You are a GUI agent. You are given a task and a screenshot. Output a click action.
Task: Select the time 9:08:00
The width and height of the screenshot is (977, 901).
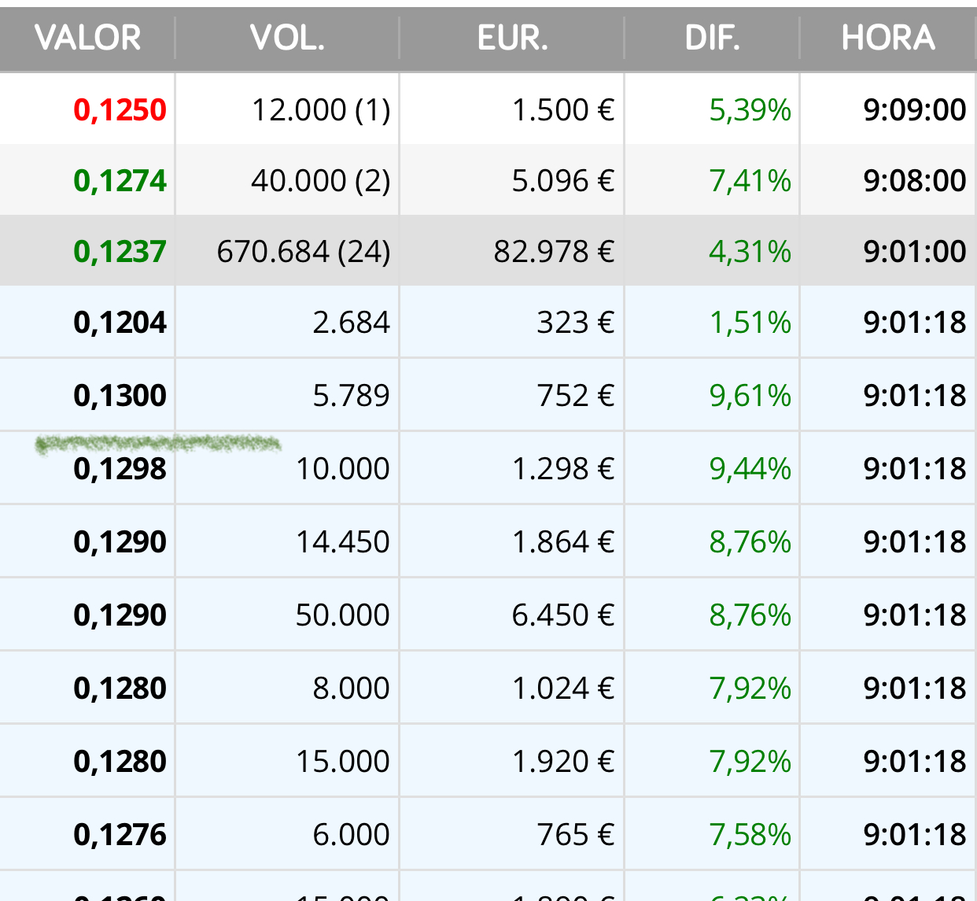click(x=915, y=181)
